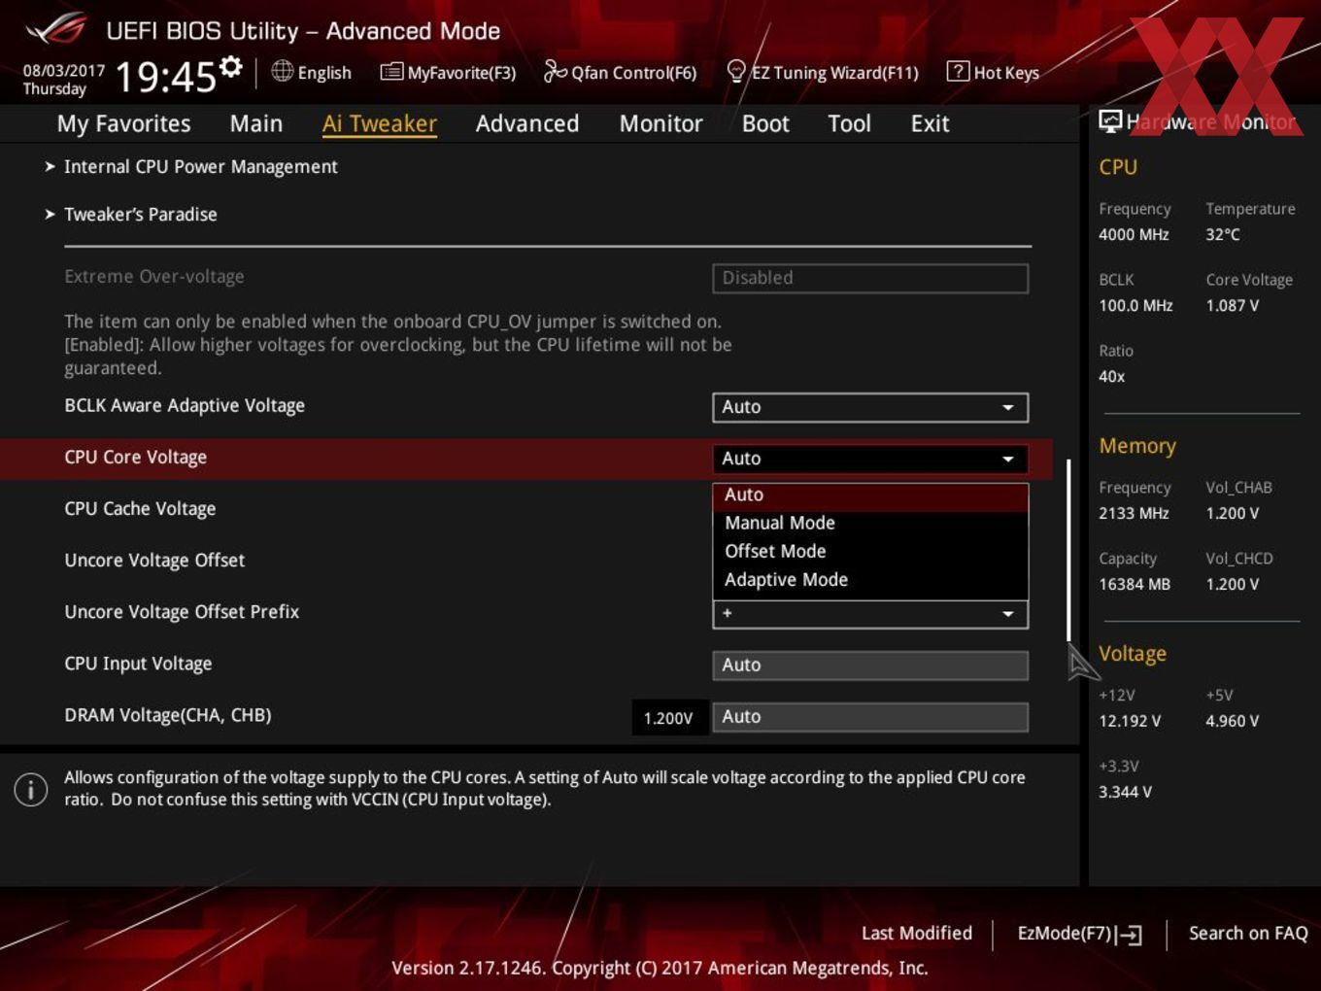
Task: Open BCLK Aware Adaptive Voltage dropdown
Action: pos(870,407)
